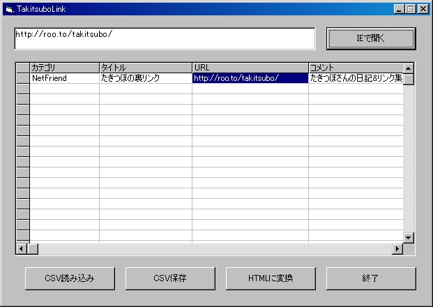Click the URL text field at top
The image size is (433, 307).
(164, 38)
